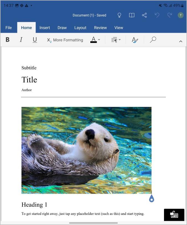Tap the document name 'Document (1) - Saved'

click(x=89, y=15)
